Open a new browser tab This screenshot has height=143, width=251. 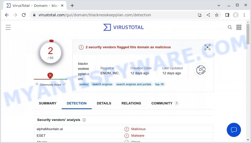click(72, 6)
